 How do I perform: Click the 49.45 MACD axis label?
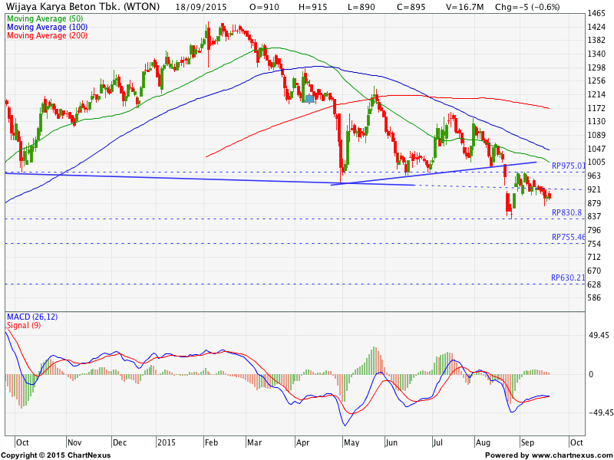coord(599,335)
